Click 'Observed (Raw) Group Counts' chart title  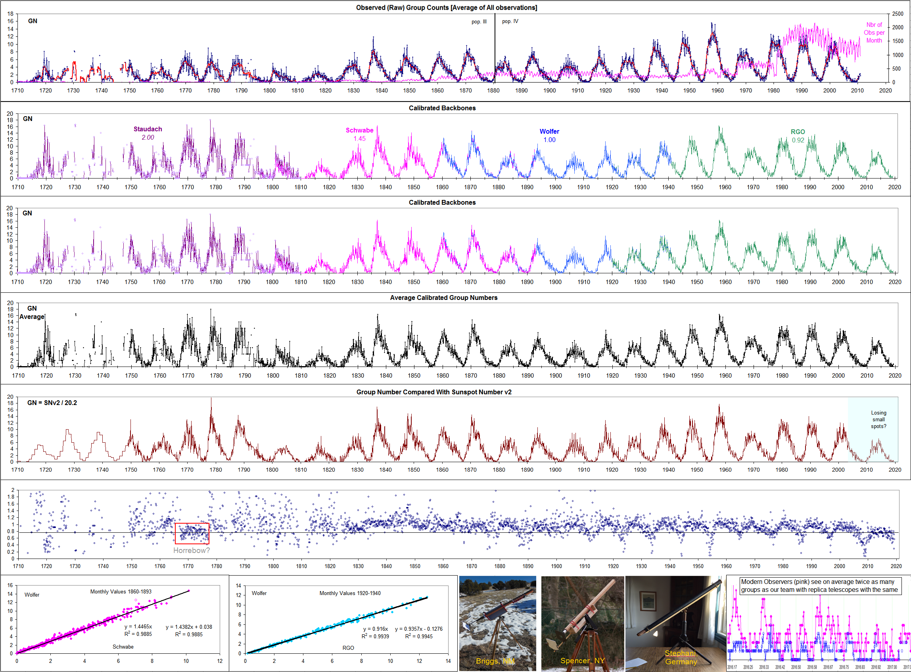[446, 7]
